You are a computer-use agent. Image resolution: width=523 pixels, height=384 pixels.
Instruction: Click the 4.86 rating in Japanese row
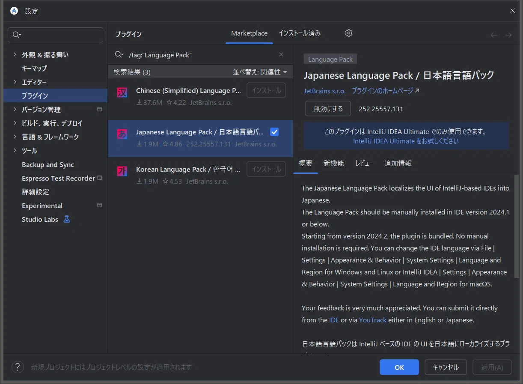point(172,144)
